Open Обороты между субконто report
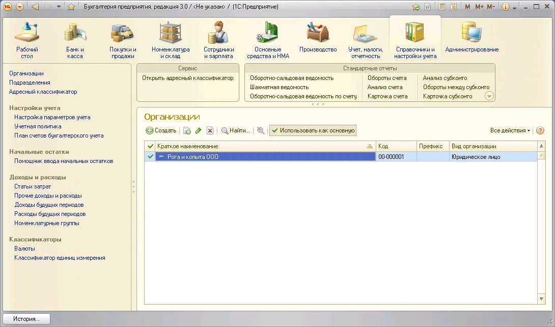Viewport: 555px width, 327px height. click(456, 87)
